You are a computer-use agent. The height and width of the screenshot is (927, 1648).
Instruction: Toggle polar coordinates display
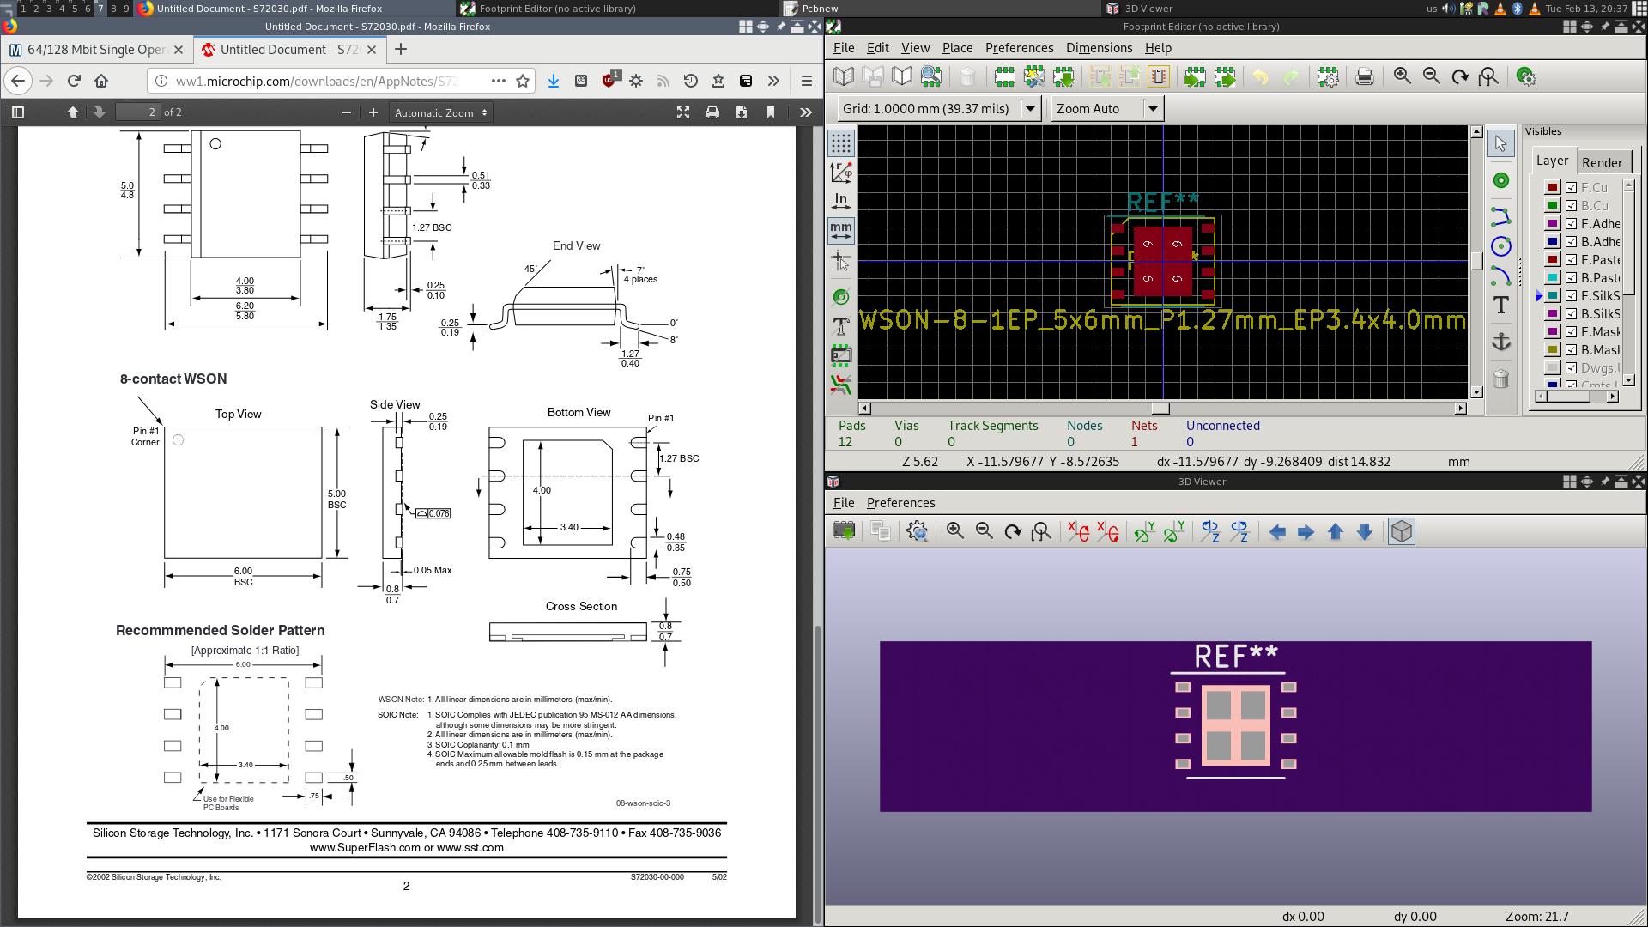pos(841,173)
